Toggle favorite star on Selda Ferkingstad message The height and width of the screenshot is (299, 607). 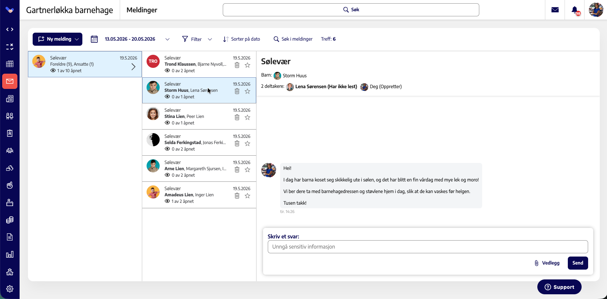247,144
